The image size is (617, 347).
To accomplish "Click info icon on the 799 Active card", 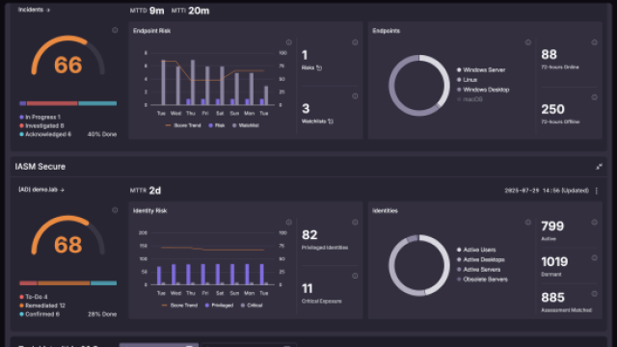I will pyautogui.click(x=594, y=223).
